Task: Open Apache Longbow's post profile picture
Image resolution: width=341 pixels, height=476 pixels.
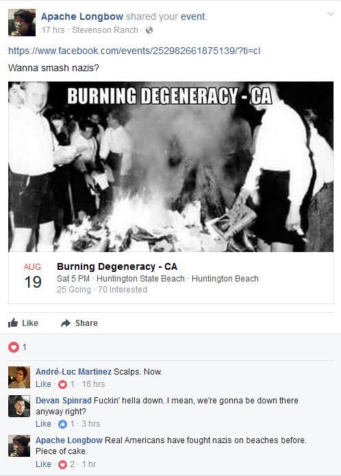Action: 22,23
